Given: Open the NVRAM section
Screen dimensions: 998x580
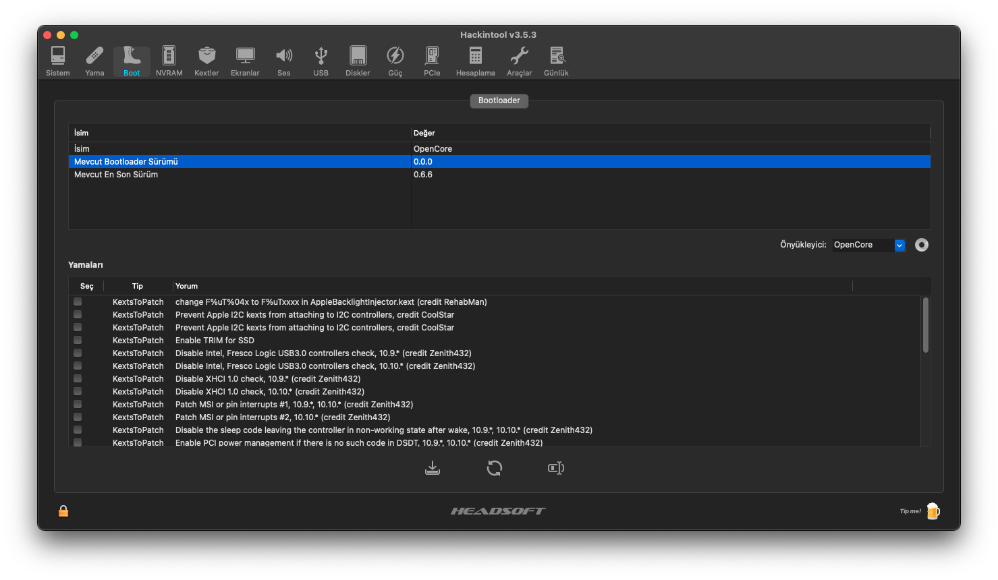Looking at the screenshot, I should pos(169,61).
